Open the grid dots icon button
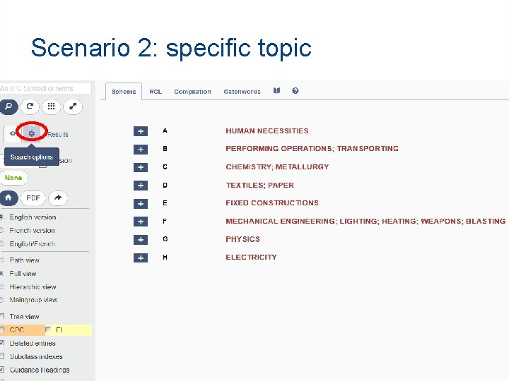Viewport: 509px width, 381px height. coord(52,107)
